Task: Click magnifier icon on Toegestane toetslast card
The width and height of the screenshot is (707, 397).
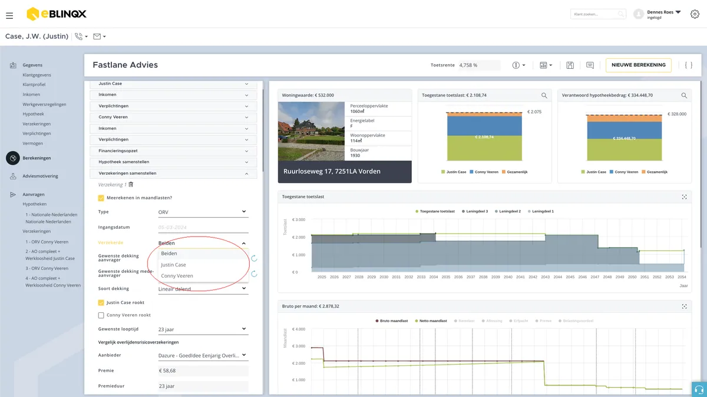Action: [x=544, y=95]
